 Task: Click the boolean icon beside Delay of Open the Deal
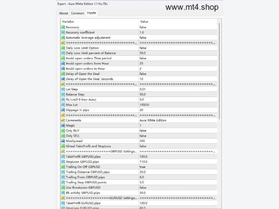coord(63,74)
